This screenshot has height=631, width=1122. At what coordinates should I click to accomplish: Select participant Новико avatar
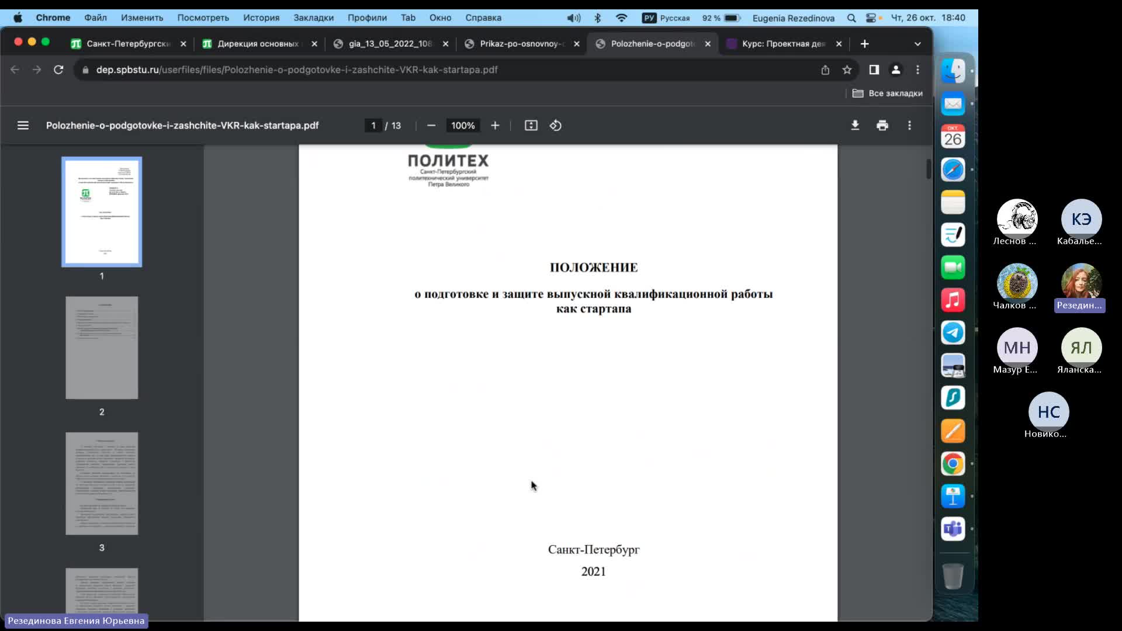coord(1048,412)
